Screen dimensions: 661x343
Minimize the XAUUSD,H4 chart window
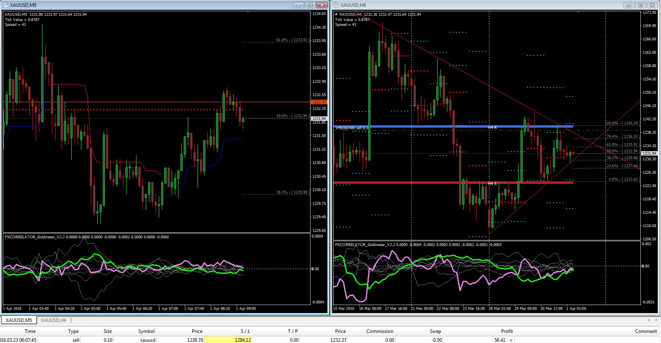pyautogui.click(x=629, y=5)
